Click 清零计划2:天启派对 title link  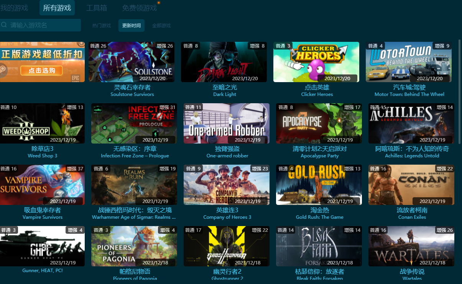click(x=320, y=149)
